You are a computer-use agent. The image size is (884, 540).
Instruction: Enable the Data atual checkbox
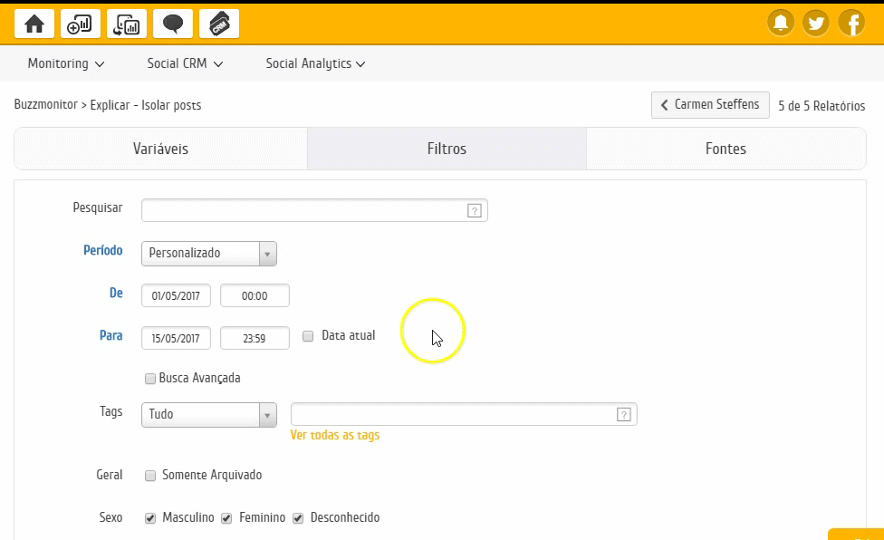pyautogui.click(x=308, y=336)
